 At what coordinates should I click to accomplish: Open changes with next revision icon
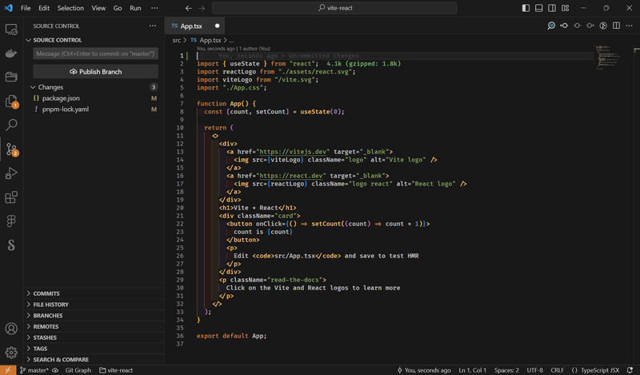pyautogui.click(x=590, y=26)
